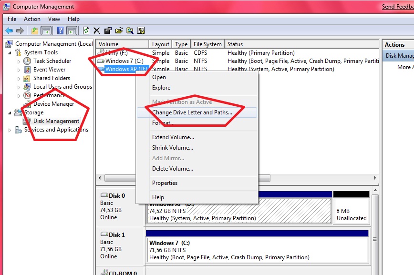Expand the Task Scheduler node
This screenshot has width=414, height=275.
click(19, 61)
